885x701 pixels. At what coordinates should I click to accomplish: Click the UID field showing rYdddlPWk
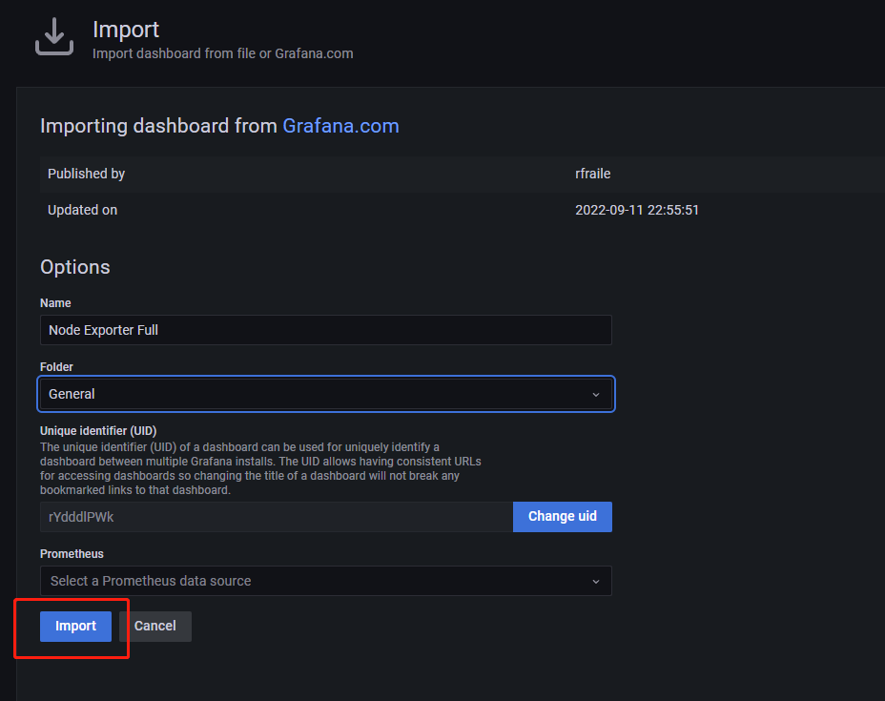tap(276, 517)
